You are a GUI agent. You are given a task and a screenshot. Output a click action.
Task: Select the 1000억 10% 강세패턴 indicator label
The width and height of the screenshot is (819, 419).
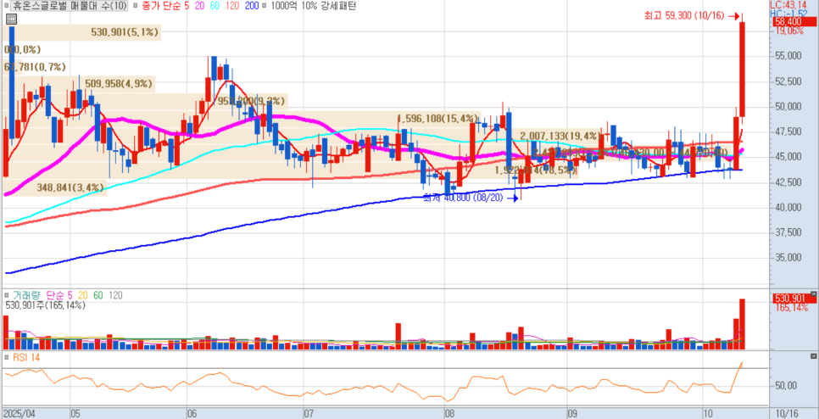pos(312,6)
